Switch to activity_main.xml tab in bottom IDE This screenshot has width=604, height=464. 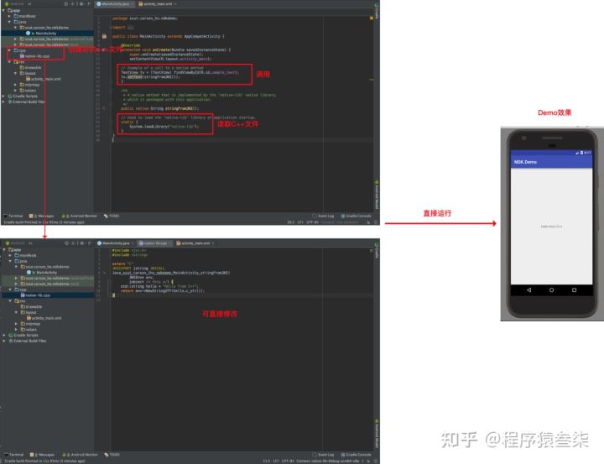[195, 243]
